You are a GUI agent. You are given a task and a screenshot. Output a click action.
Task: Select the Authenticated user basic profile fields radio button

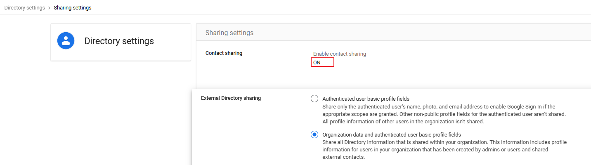[x=314, y=99]
